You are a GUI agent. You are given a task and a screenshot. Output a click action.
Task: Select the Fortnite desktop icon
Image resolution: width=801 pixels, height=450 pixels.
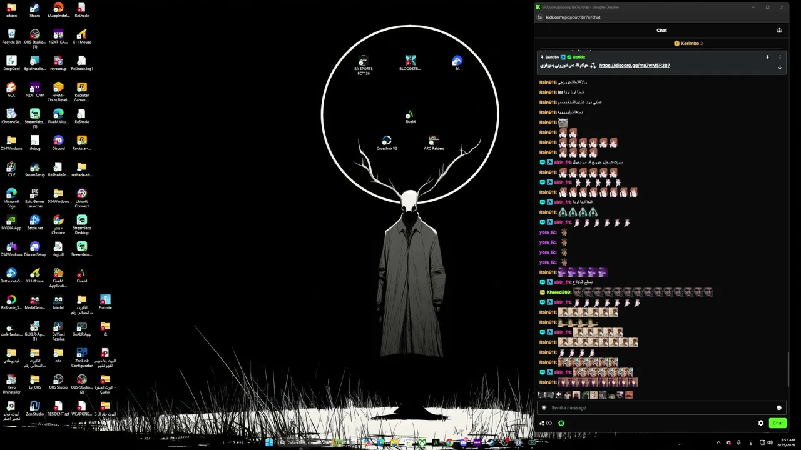105,302
